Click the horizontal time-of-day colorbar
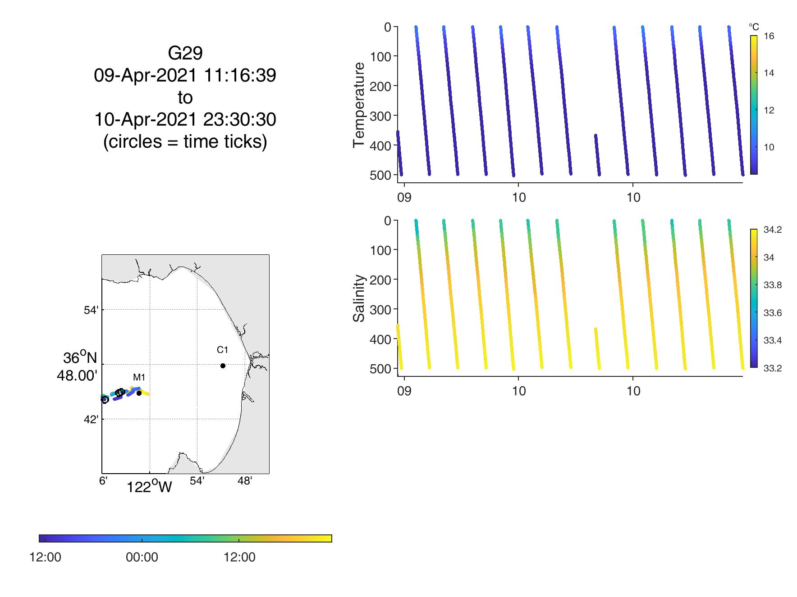797x597 pixels. (185, 538)
